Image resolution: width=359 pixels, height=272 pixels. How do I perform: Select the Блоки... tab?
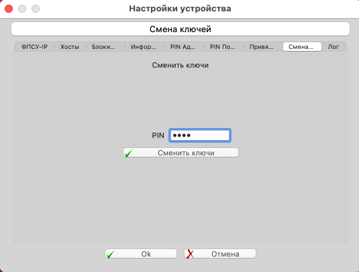click(x=103, y=47)
